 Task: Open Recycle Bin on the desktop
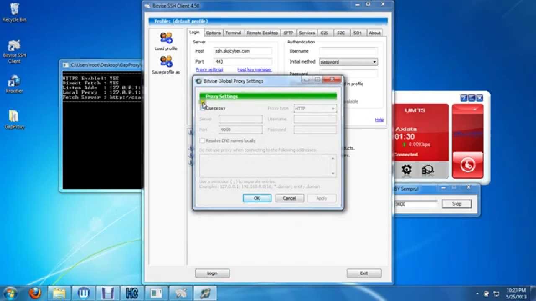[14, 13]
